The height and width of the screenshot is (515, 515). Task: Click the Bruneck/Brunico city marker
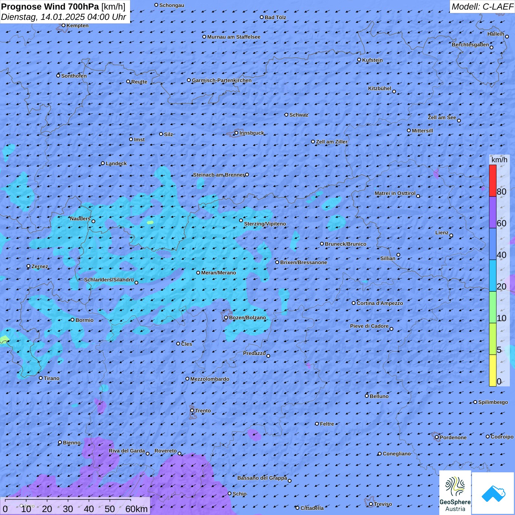pos(322,244)
